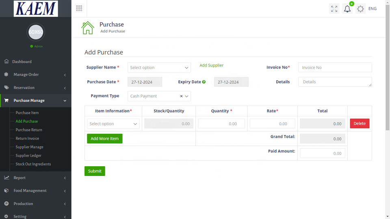Click the Add More Item button

click(104, 139)
